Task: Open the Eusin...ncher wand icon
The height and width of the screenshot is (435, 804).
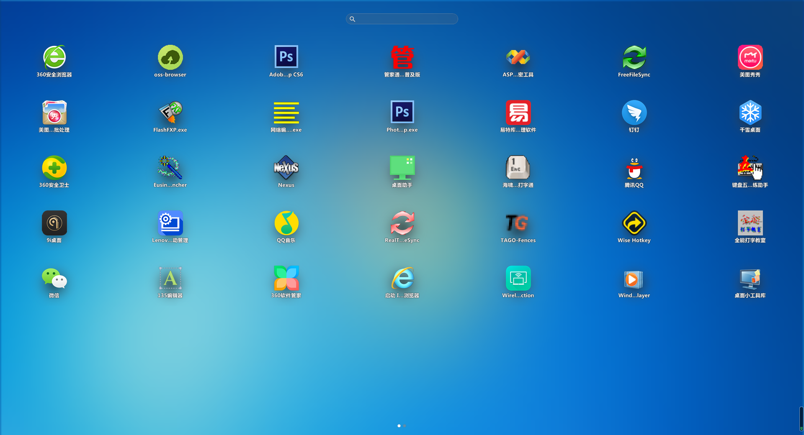Action: [x=170, y=168]
